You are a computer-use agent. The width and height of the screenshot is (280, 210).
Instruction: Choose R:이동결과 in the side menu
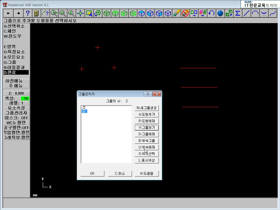tap(14, 67)
